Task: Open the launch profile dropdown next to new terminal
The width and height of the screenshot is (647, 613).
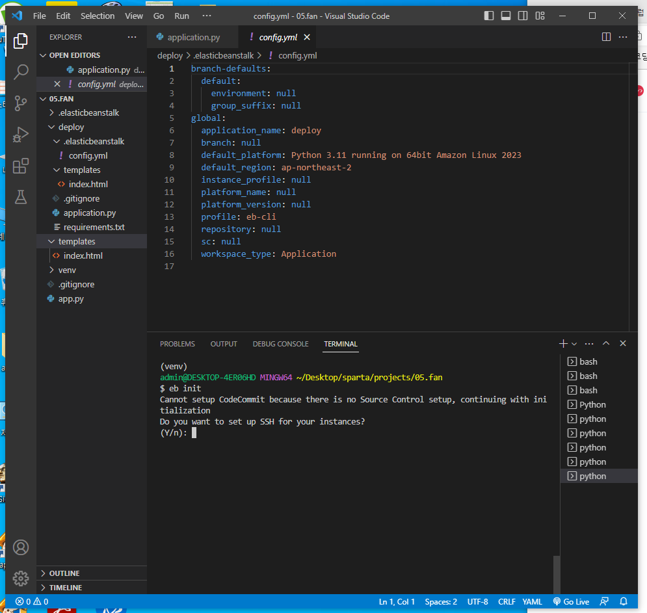Action: [x=574, y=344]
